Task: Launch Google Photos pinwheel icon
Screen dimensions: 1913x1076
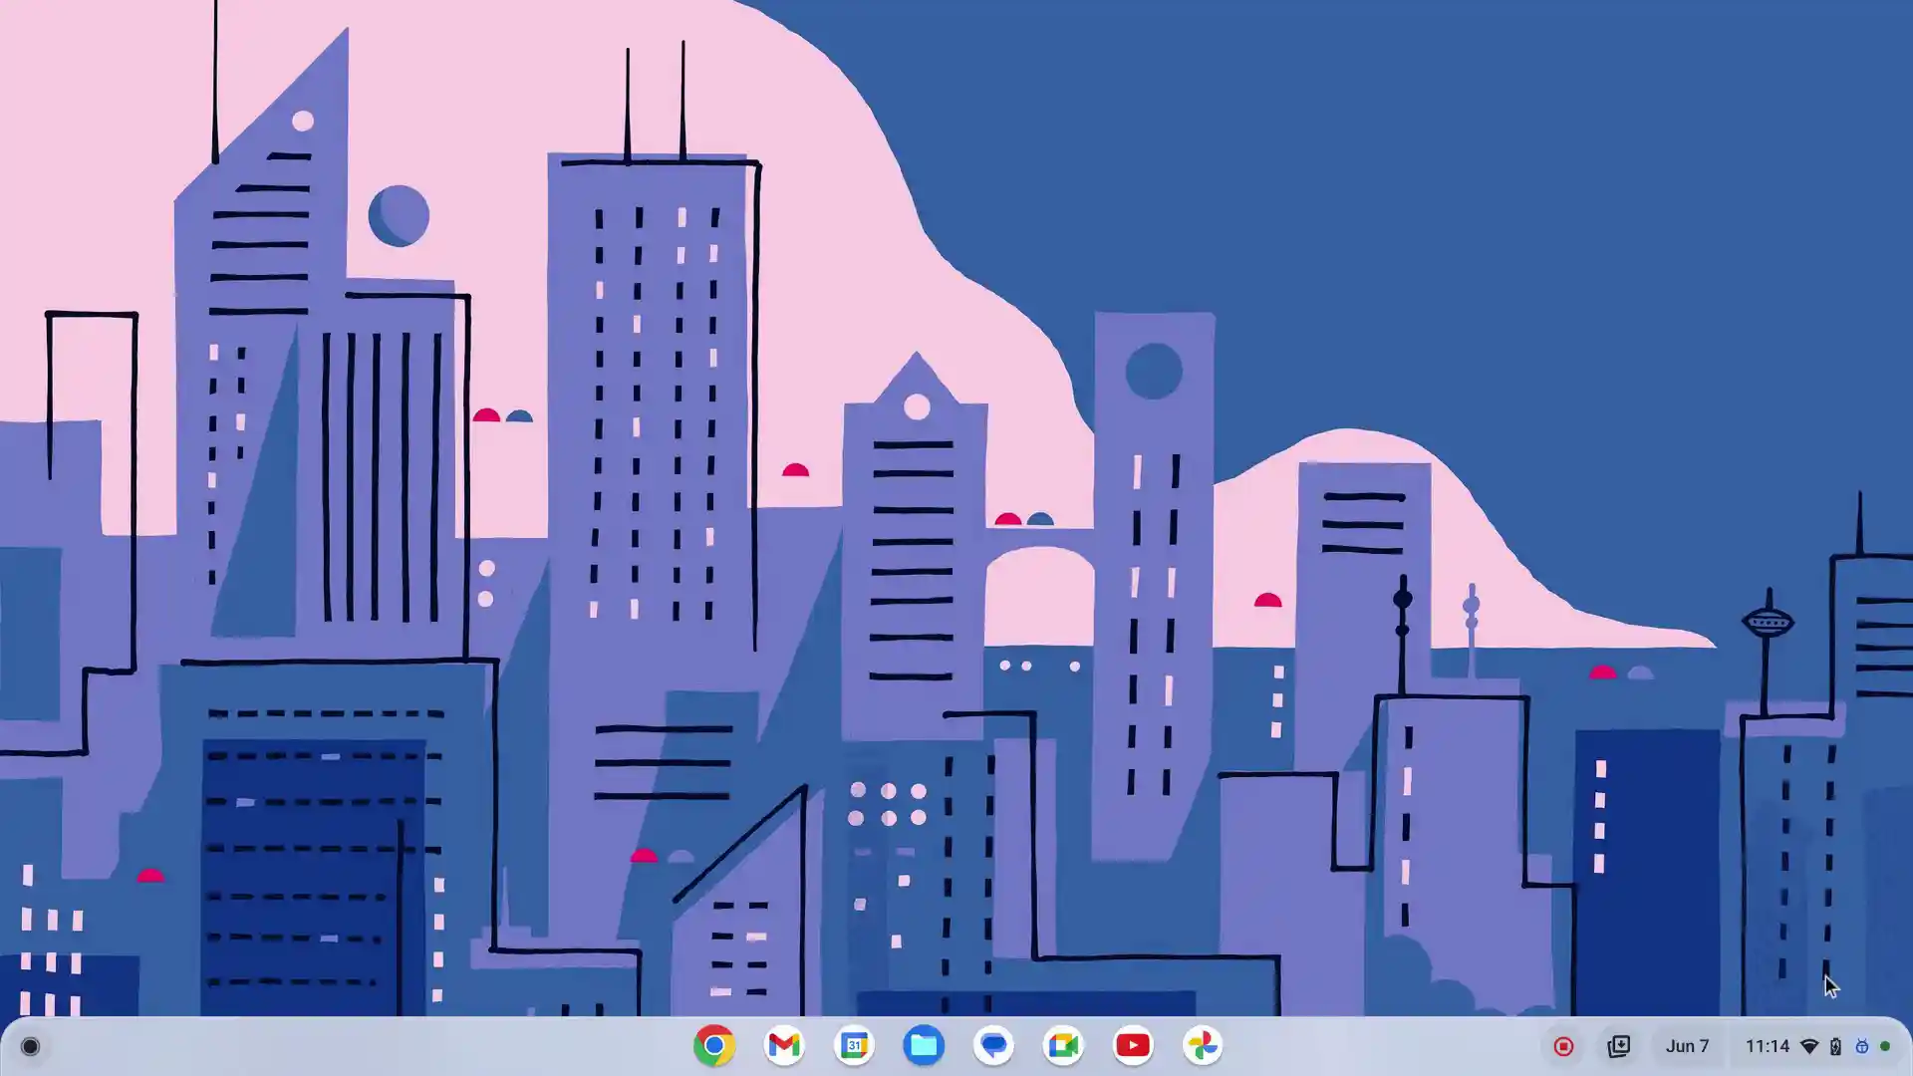Action: pos(1203,1046)
